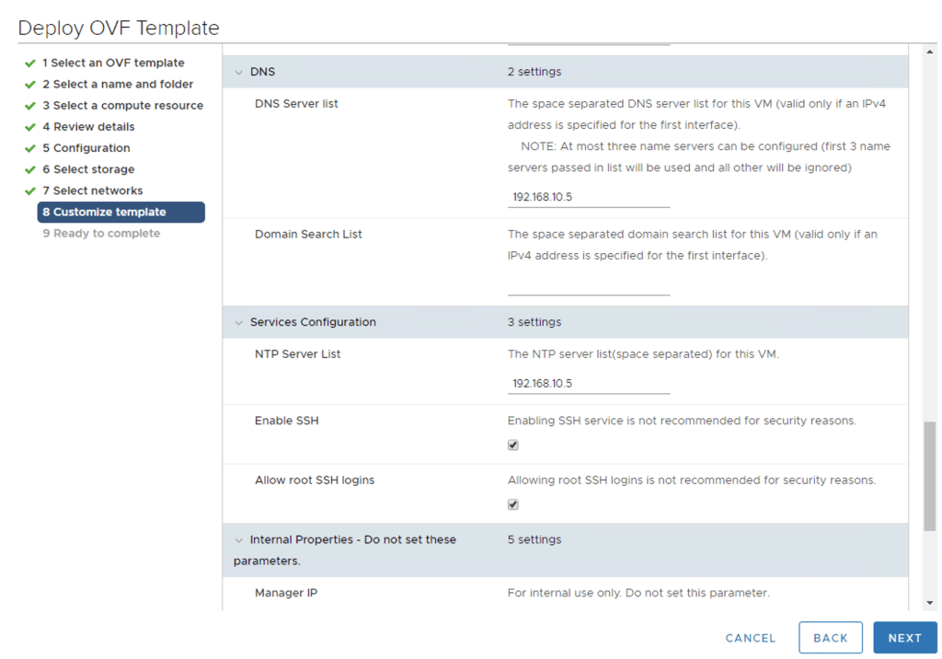Image resolution: width=942 pixels, height=659 pixels.
Task: Cancel the OVF deployment wizard
Action: coord(750,638)
